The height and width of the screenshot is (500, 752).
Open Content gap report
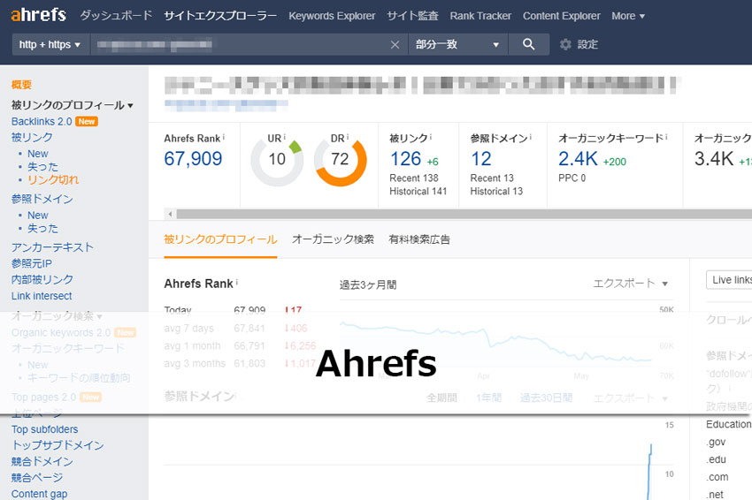tap(39, 494)
